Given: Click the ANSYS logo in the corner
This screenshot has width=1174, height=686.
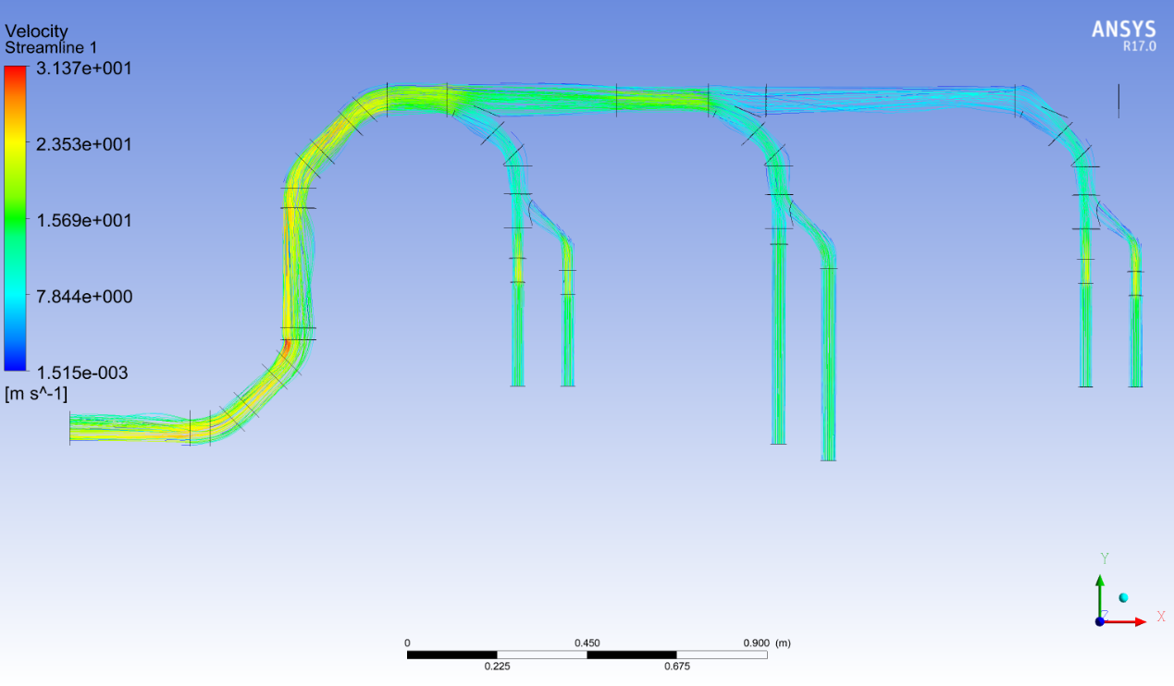Looking at the screenshot, I should 1123,30.
